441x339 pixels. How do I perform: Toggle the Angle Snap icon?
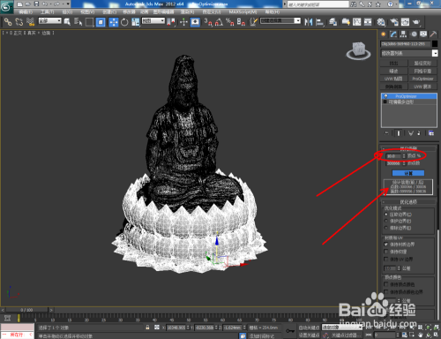point(219,22)
